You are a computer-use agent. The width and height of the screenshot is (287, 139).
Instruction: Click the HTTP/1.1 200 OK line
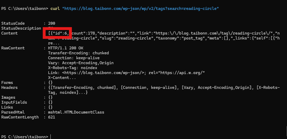[x=66, y=48]
